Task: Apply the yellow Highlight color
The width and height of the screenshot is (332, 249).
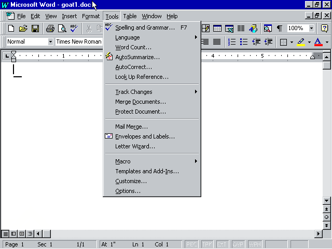Action: pyautogui.click(x=301, y=42)
